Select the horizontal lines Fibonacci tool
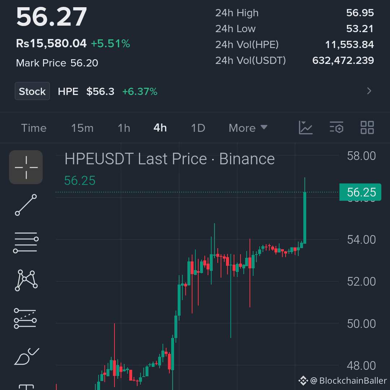This screenshot has width=390, height=390. (26, 243)
